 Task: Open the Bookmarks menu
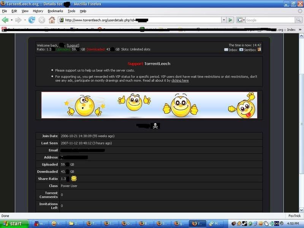pyautogui.click(x=55, y=11)
